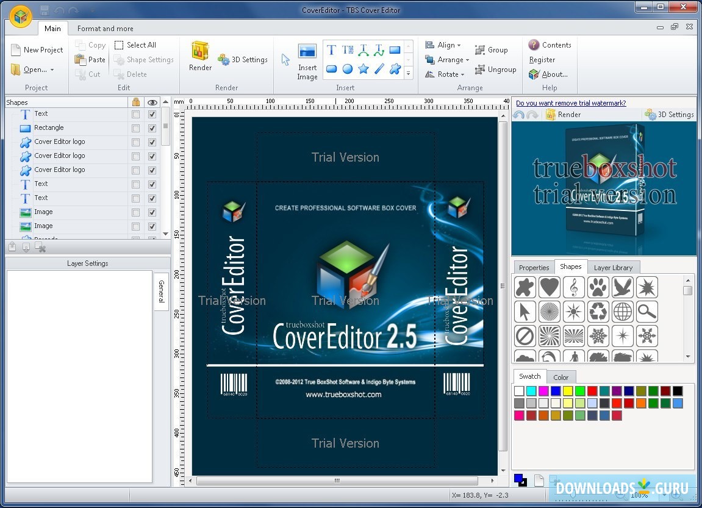Expand the Align dropdown
702x508 pixels.
(x=443, y=45)
